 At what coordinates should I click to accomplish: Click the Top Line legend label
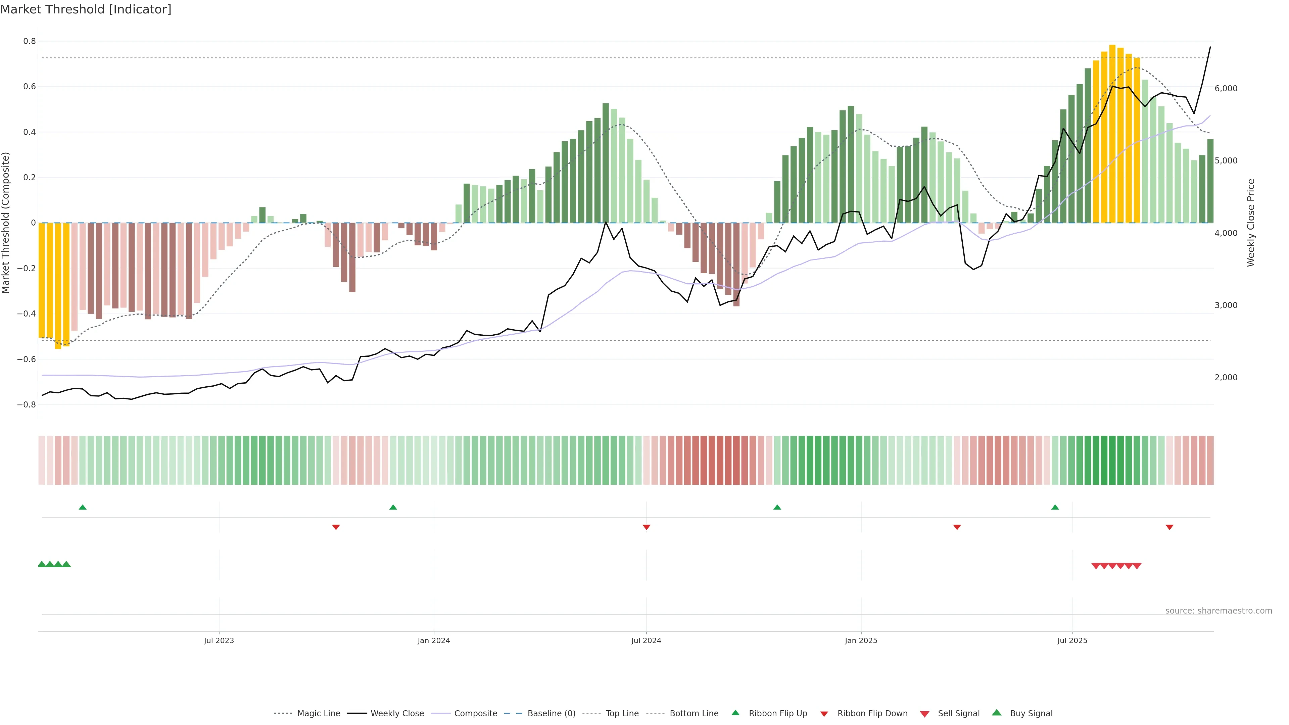coord(622,713)
